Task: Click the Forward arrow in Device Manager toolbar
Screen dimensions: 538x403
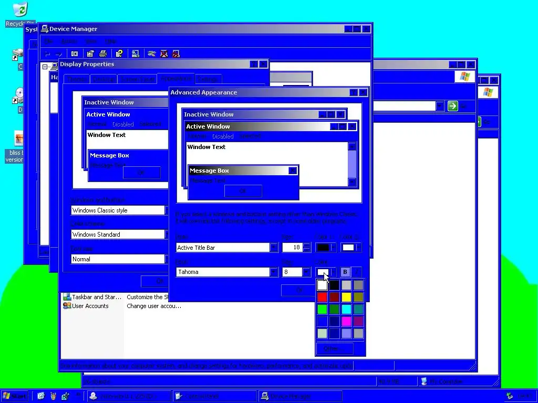Action: click(59, 54)
